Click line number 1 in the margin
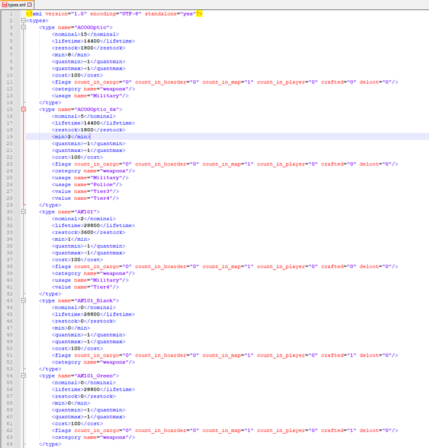 pyautogui.click(x=11, y=14)
